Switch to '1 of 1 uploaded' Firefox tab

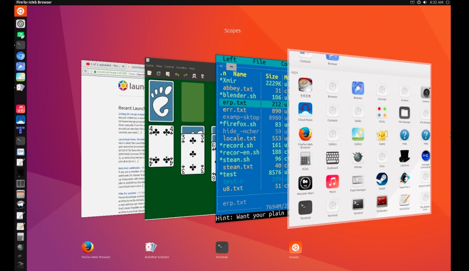[103, 65]
